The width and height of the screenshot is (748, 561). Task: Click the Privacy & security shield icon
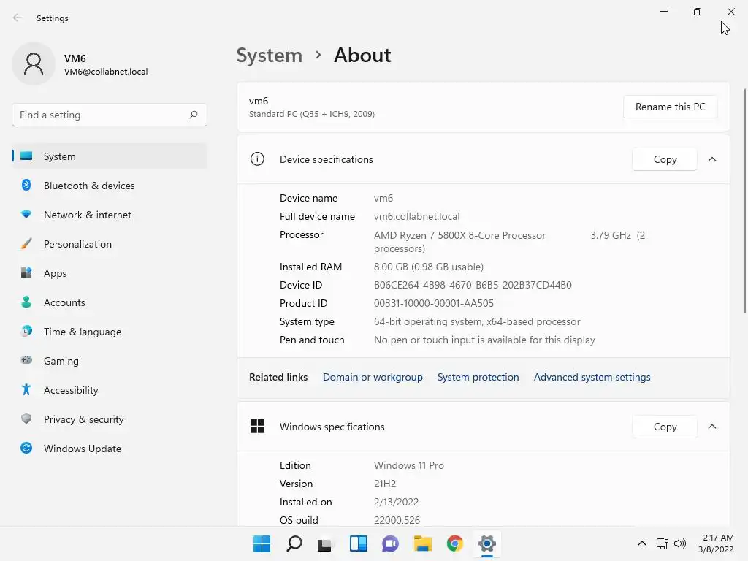pos(26,419)
